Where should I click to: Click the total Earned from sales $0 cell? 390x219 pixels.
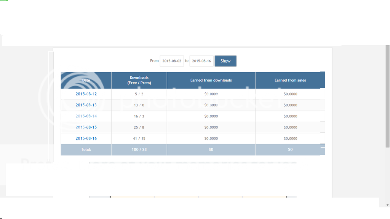tap(290, 150)
